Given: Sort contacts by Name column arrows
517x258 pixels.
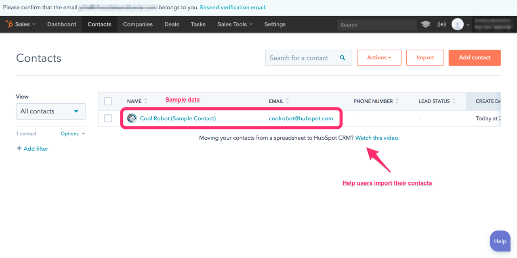Looking at the screenshot, I should tap(146, 101).
